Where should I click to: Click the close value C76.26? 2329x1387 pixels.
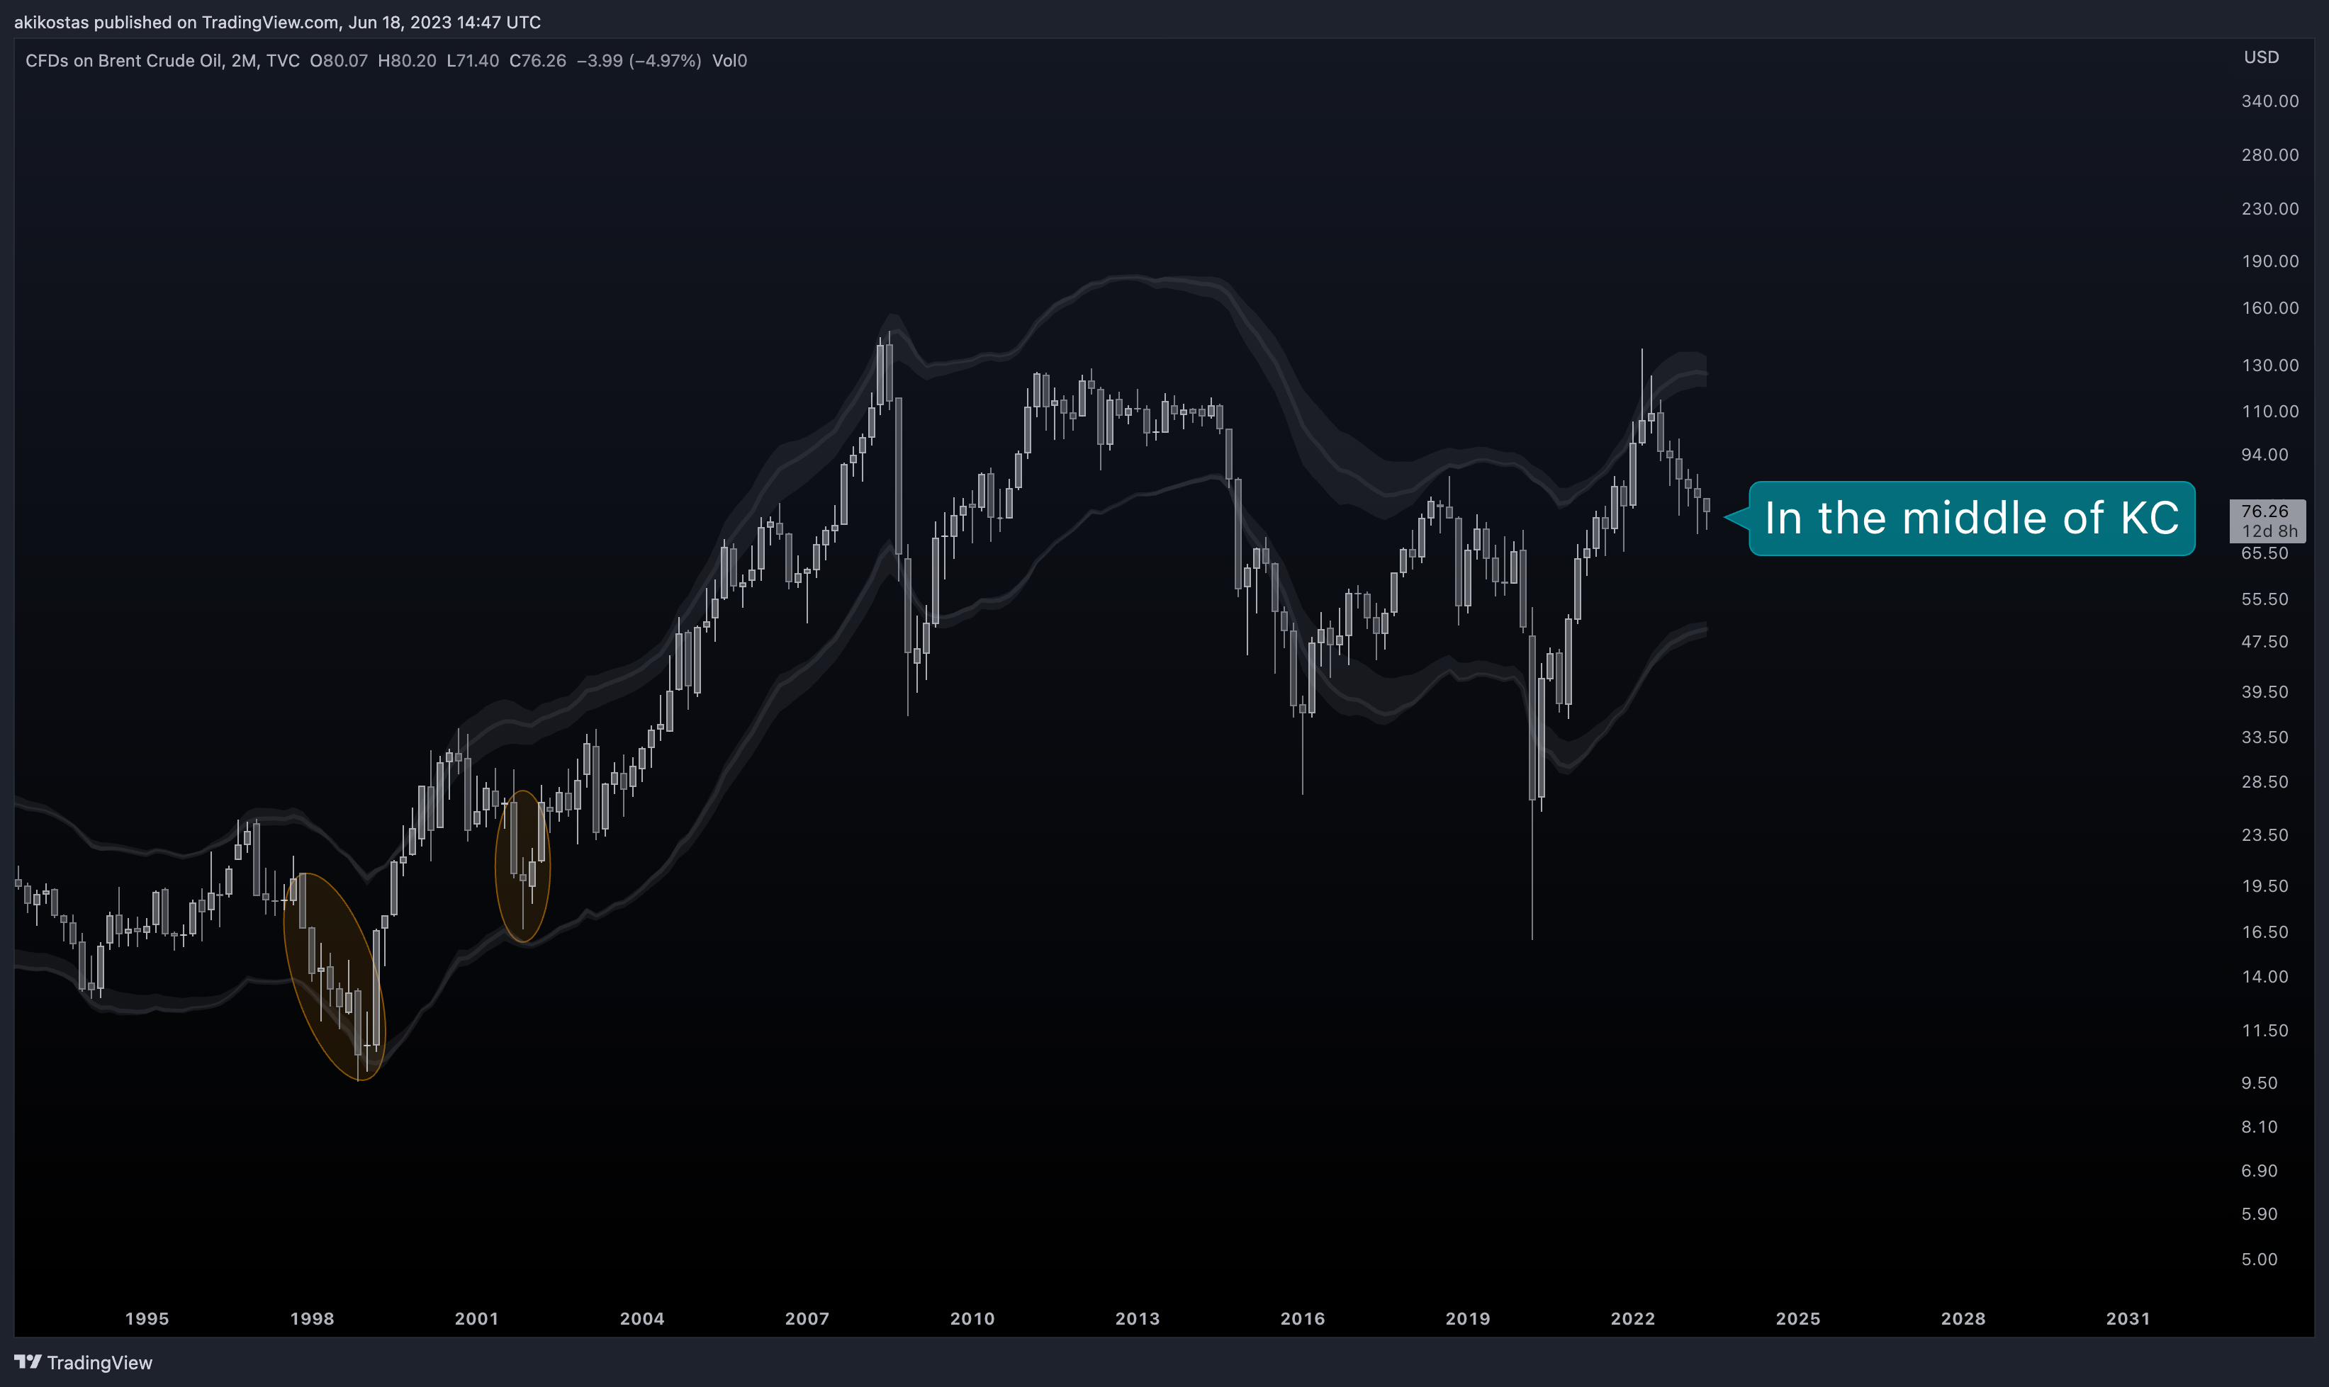pos(538,61)
